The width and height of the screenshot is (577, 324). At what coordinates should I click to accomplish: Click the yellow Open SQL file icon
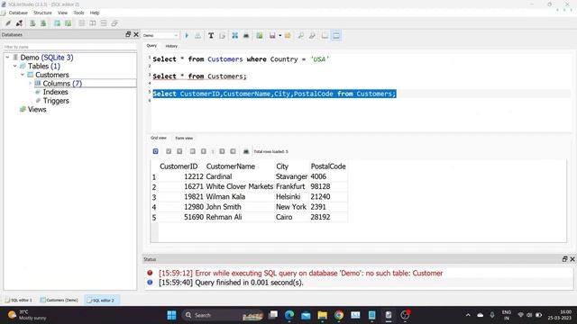click(288, 36)
